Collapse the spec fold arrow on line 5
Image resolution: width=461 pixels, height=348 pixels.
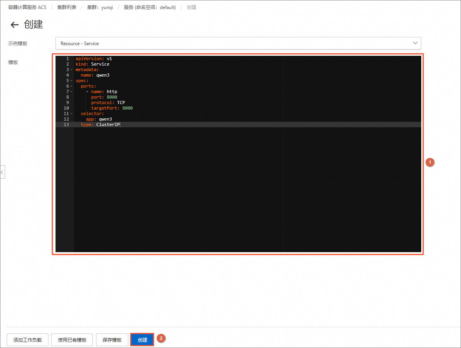(x=71, y=81)
